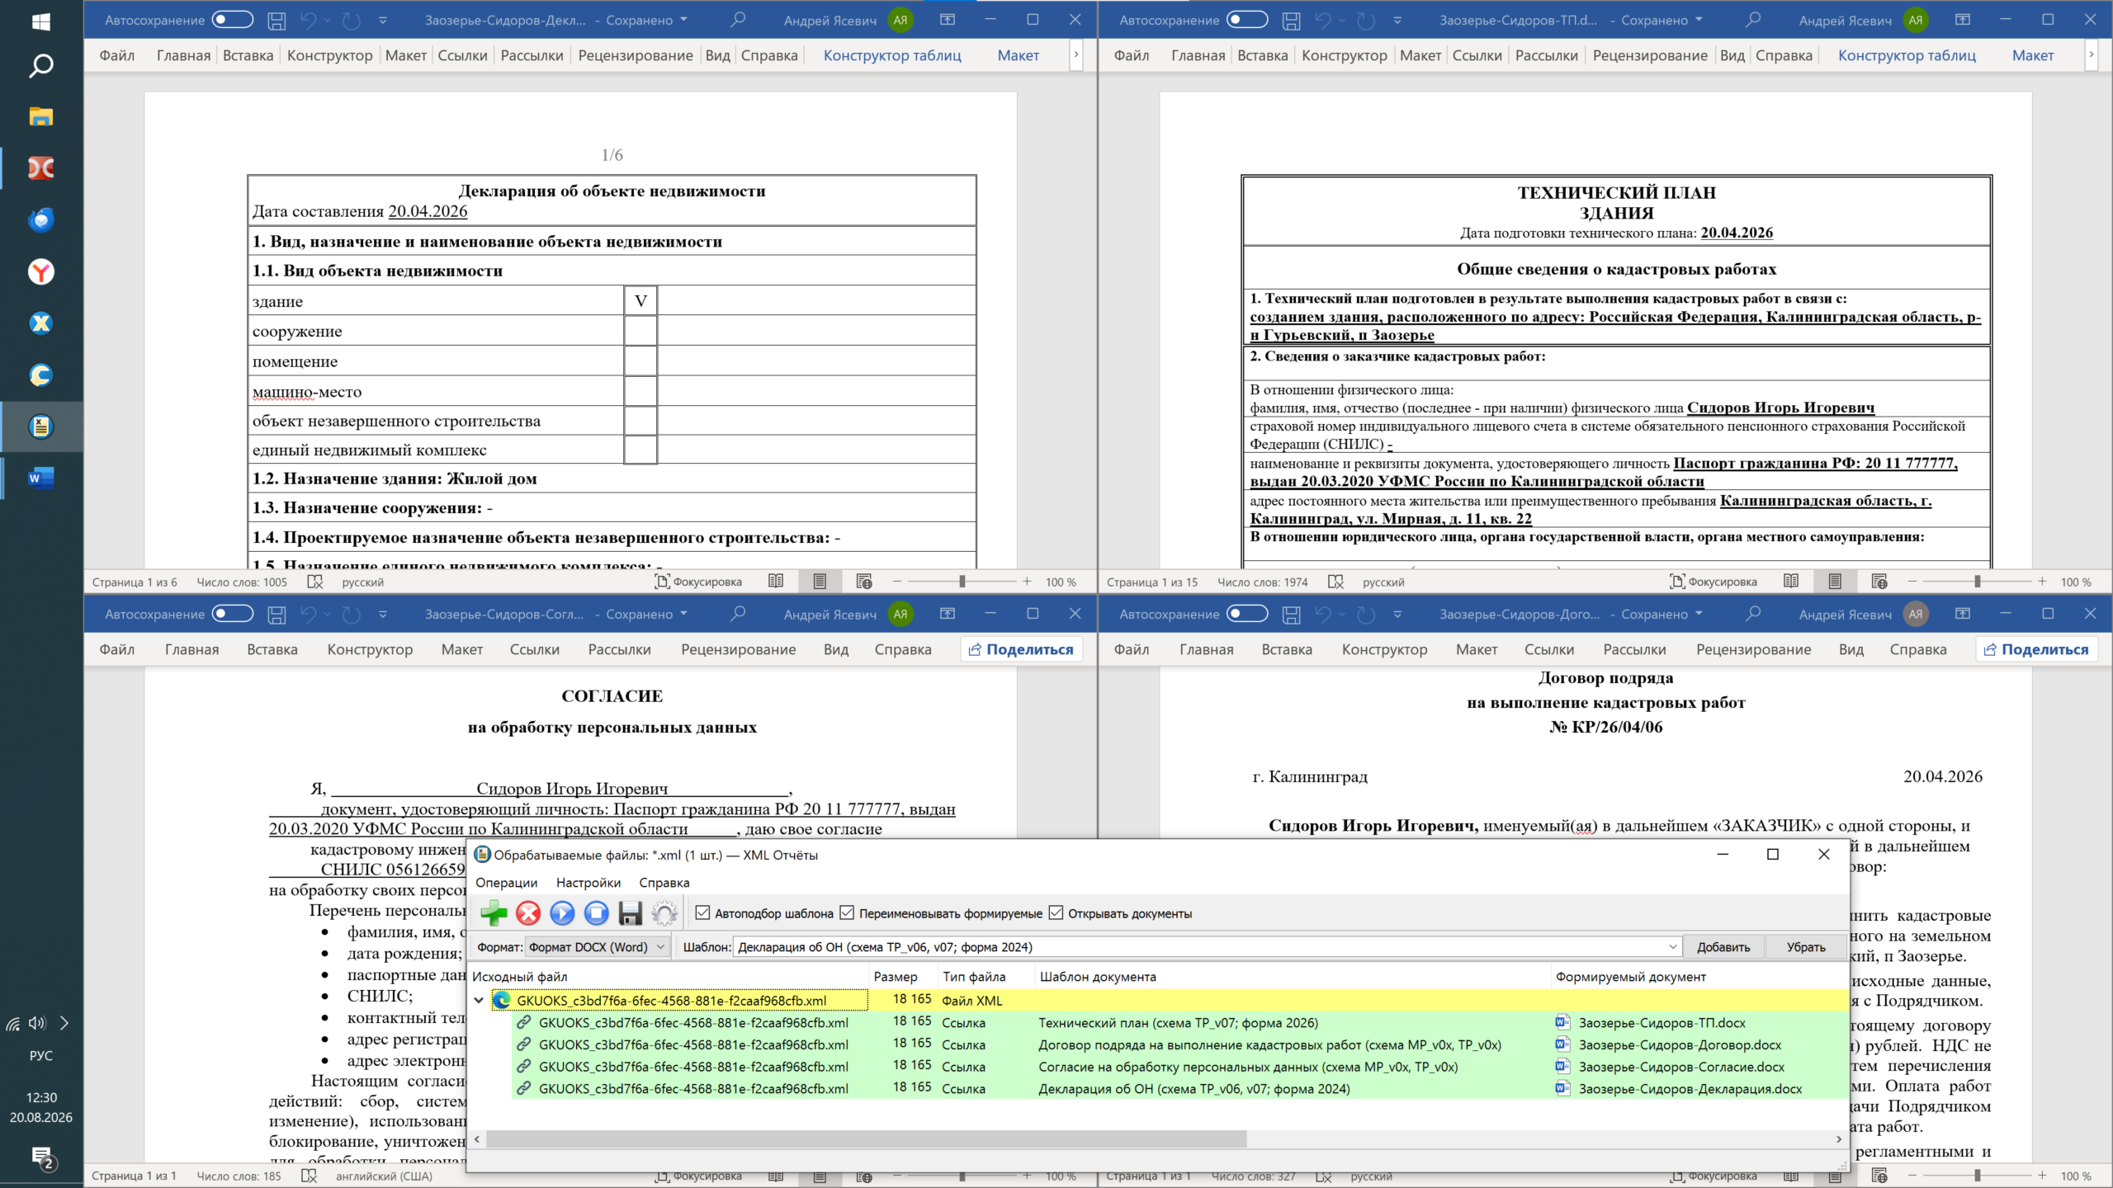Horizontal scrollbar in XML Отчёты file list
This screenshot has height=1188, width=2113.
[x=867, y=1138]
